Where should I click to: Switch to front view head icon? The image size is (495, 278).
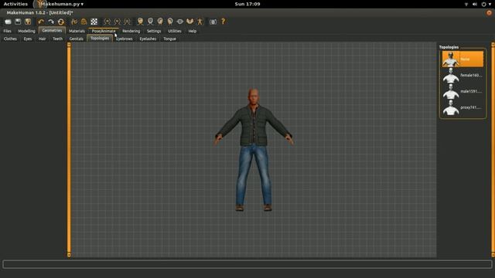point(140,22)
